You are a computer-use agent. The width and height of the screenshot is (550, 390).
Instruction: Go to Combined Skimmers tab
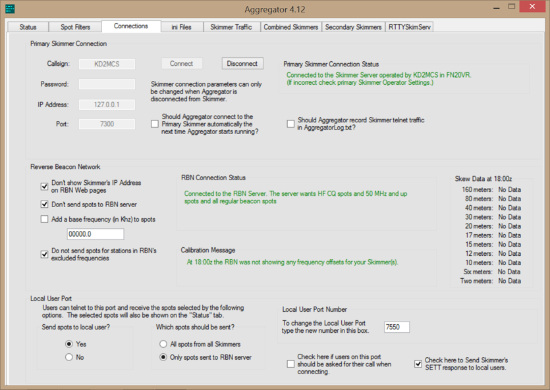tap(290, 27)
